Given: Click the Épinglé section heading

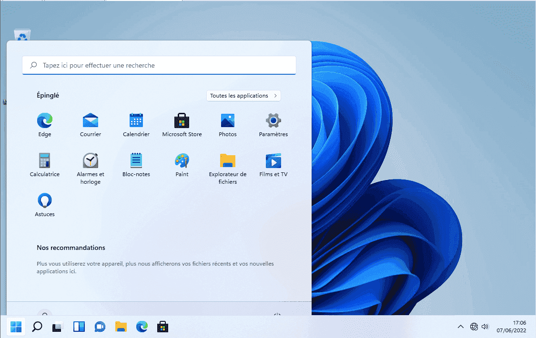Looking at the screenshot, I should 48,95.
